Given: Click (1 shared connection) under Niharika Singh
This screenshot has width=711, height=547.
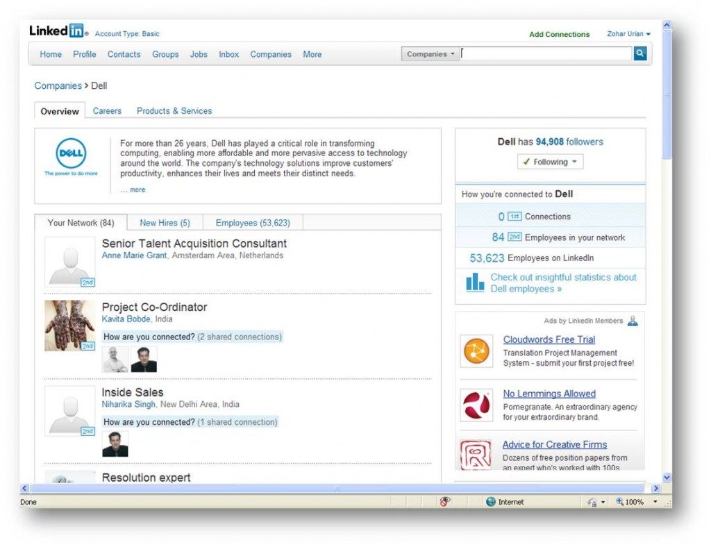Looking at the screenshot, I should (x=237, y=422).
